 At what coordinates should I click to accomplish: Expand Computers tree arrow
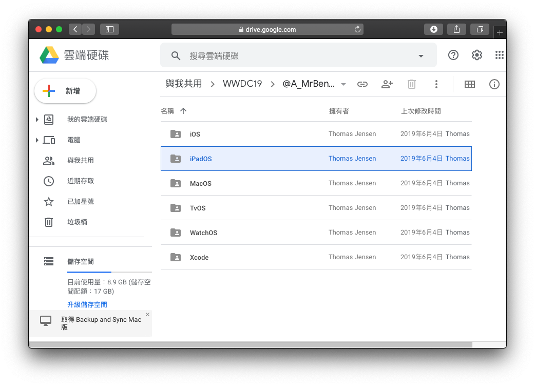pos(37,140)
